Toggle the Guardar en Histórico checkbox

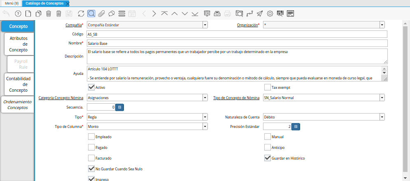[x=267, y=158]
